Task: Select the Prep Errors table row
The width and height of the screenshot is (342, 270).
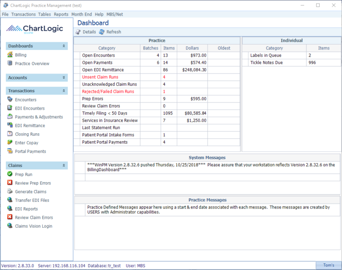Action: (x=157, y=98)
